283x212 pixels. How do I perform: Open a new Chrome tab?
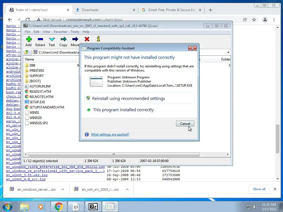coord(210,10)
